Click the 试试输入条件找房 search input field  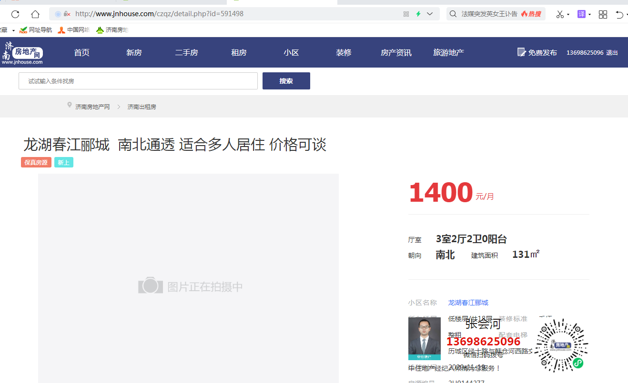[138, 81]
